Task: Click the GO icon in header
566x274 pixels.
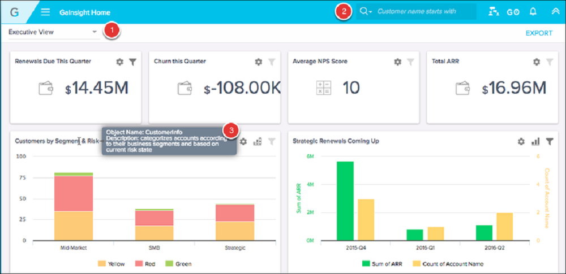Action: [x=513, y=12]
